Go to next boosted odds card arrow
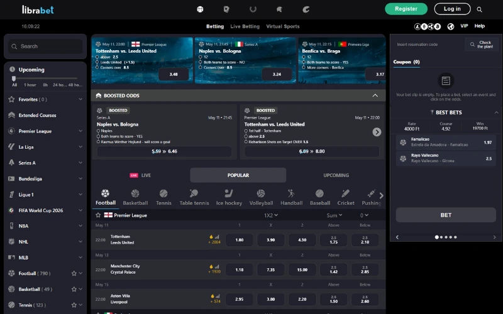The image size is (503, 314). pyautogui.click(x=377, y=132)
